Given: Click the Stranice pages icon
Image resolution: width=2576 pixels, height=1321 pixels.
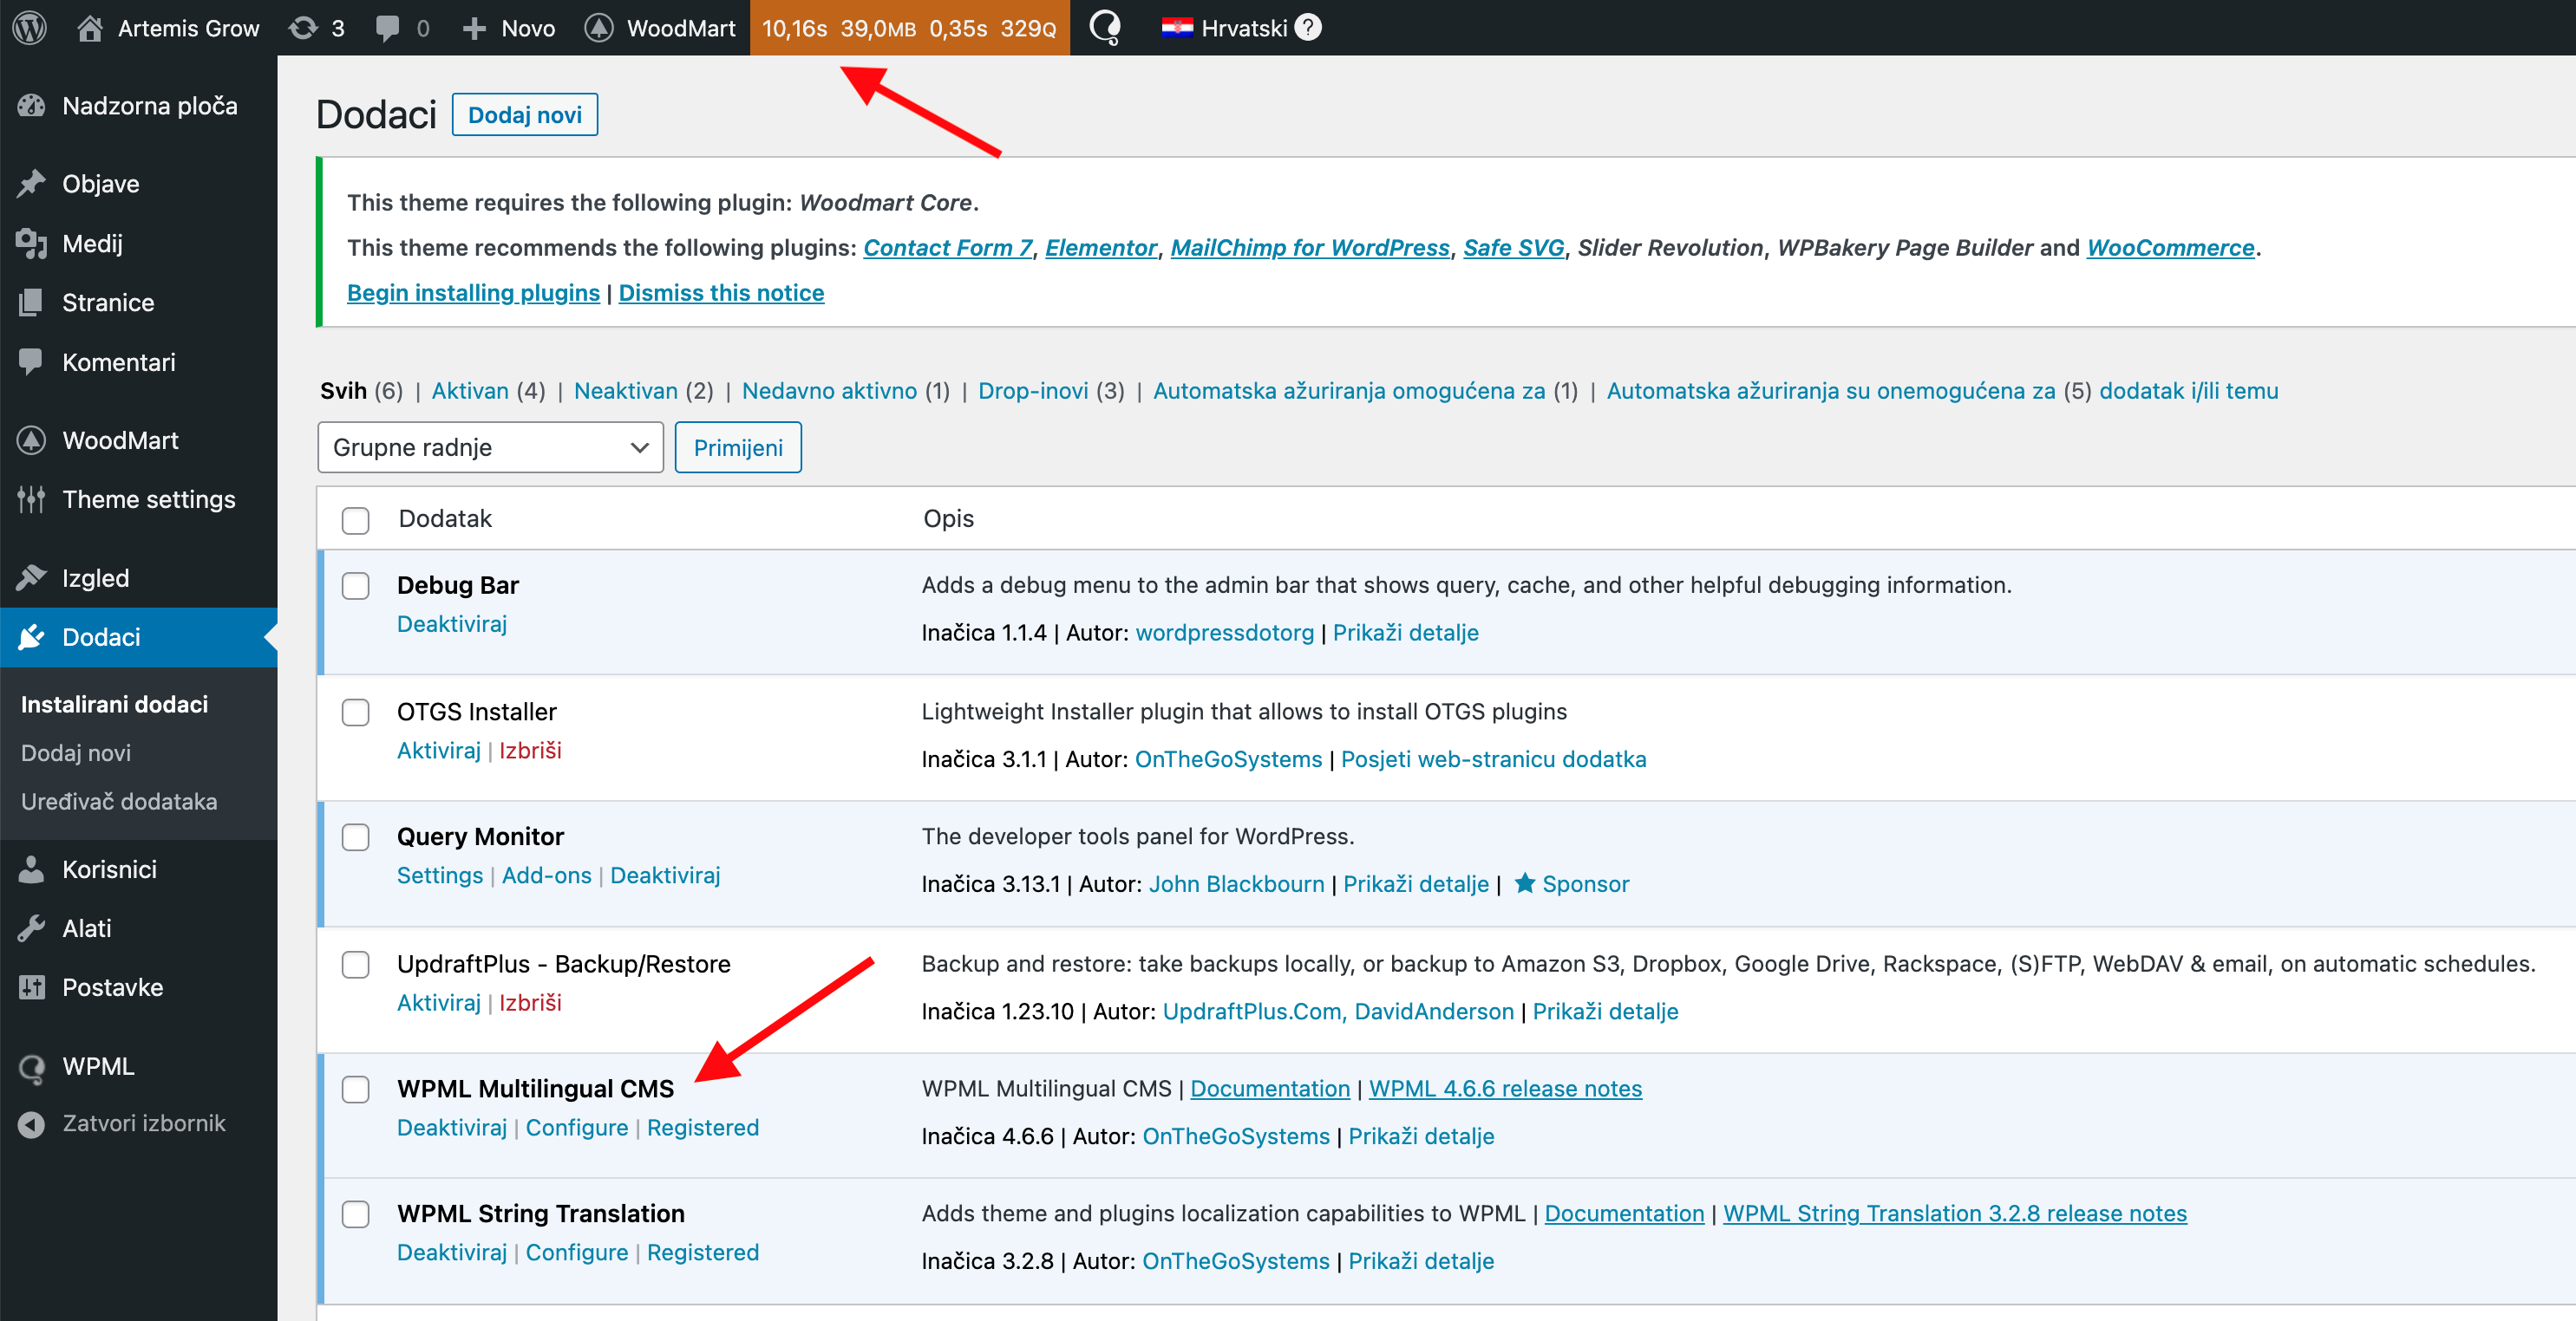Looking at the screenshot, I should click(x=32, y=302).
